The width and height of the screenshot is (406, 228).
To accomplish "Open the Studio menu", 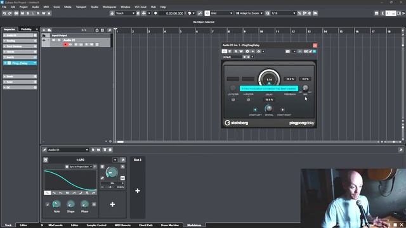I will [95, 7].
